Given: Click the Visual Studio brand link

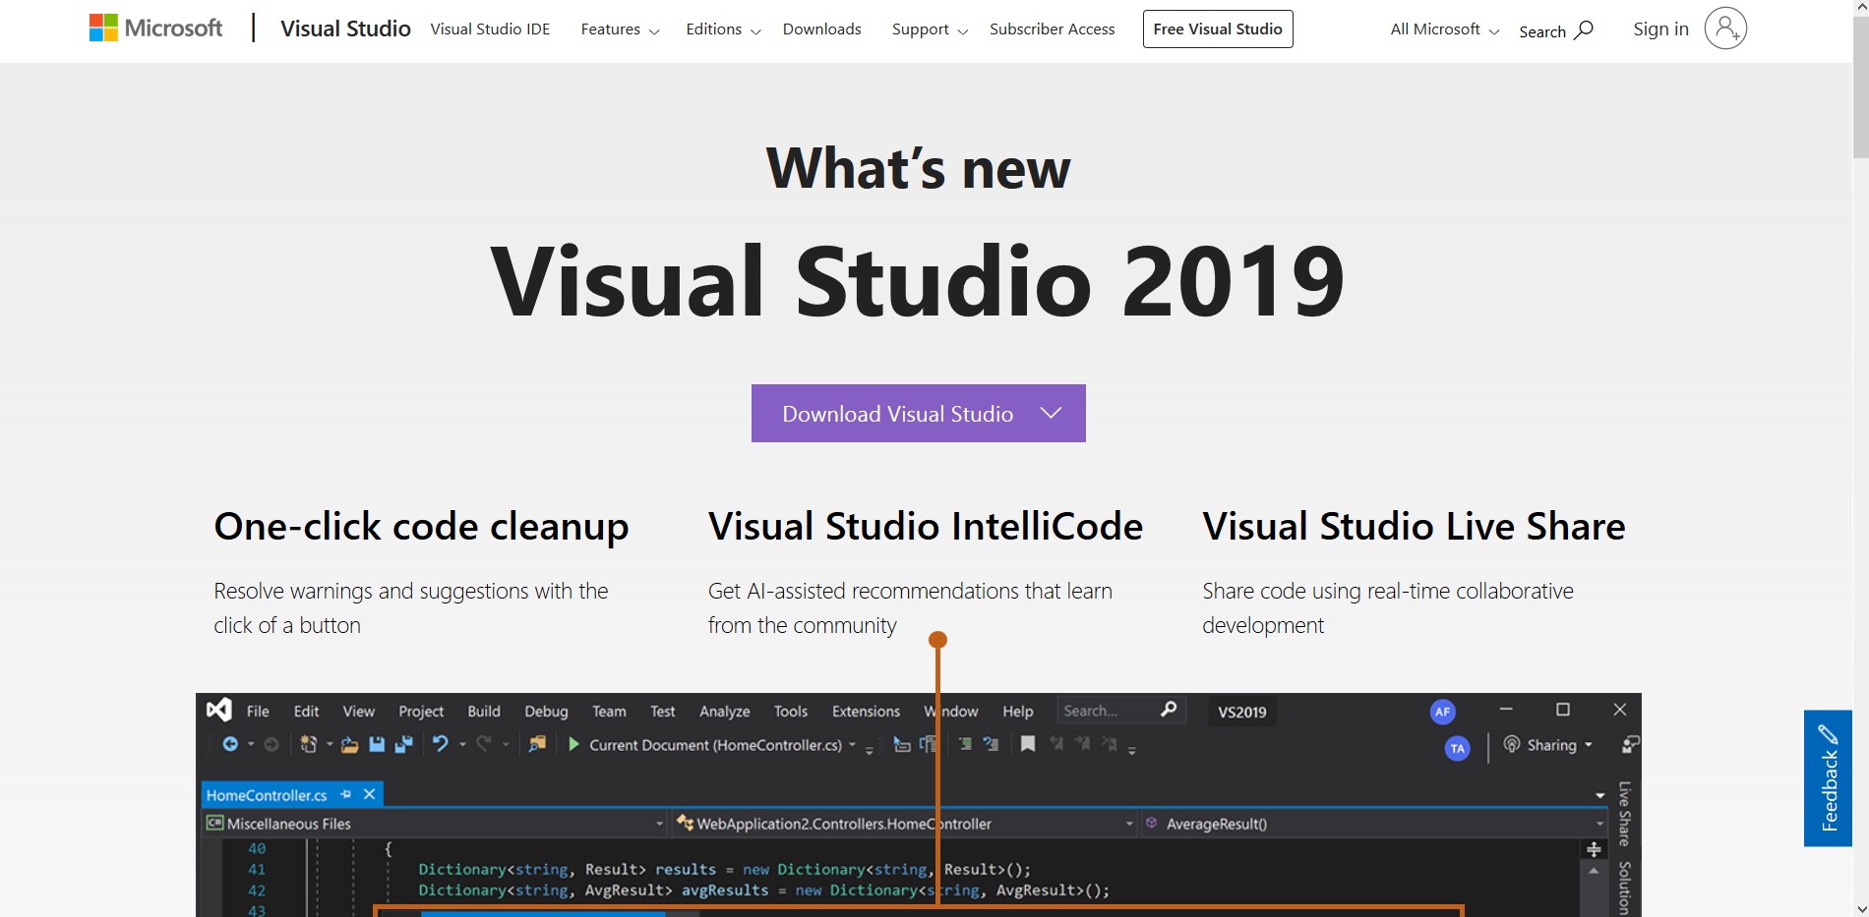Looking at the screenshot, I should (x=345, y=29).
